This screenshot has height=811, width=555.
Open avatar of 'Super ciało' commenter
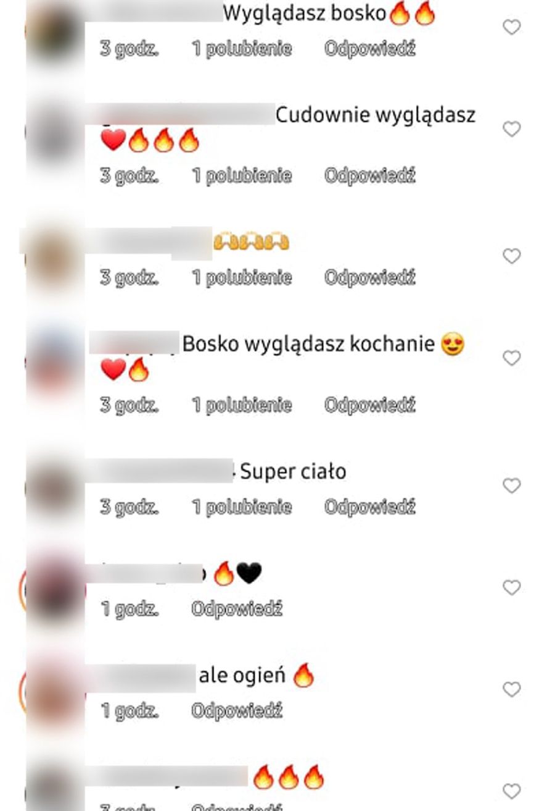(52, 488)
